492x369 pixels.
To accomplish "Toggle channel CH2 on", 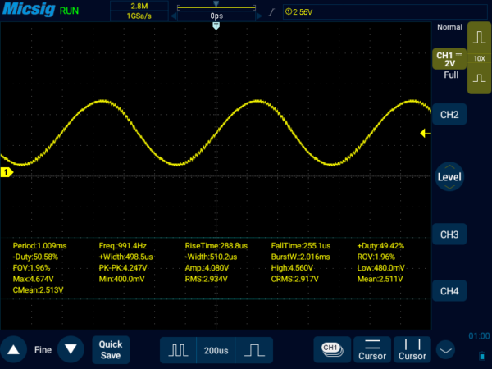I will coord(449,113).
